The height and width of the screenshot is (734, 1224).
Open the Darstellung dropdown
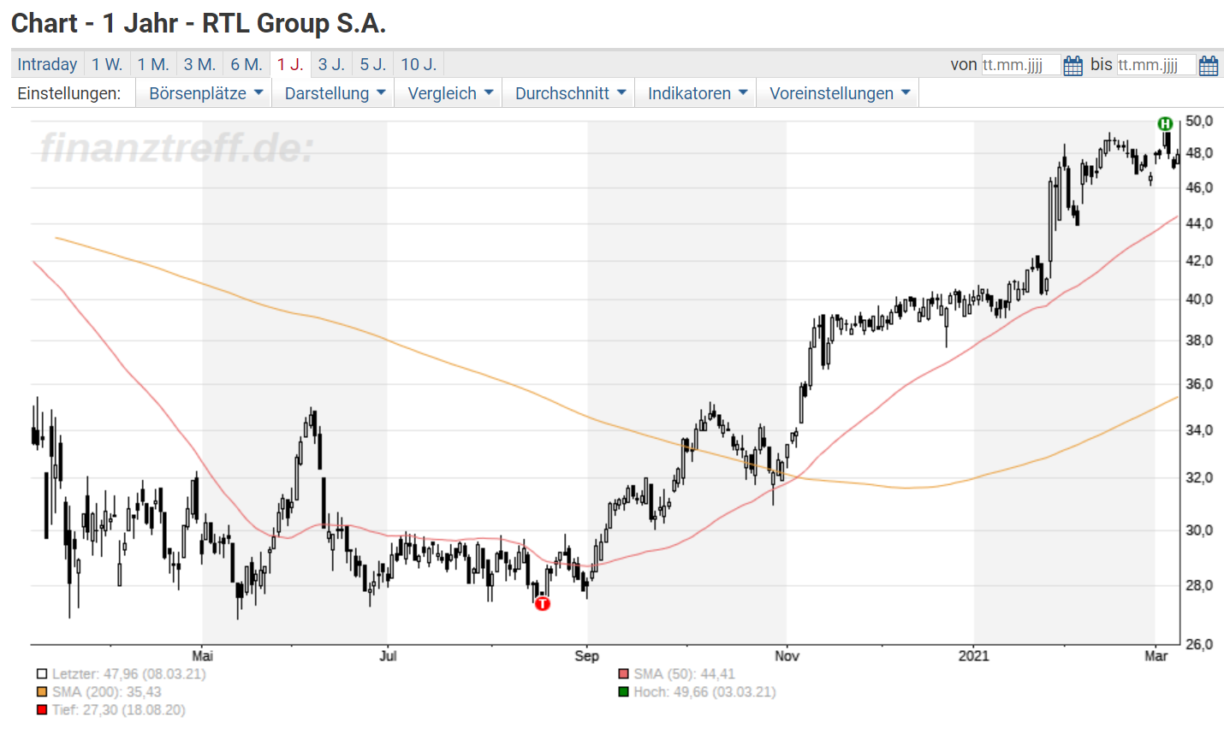(x=333, y=93)
